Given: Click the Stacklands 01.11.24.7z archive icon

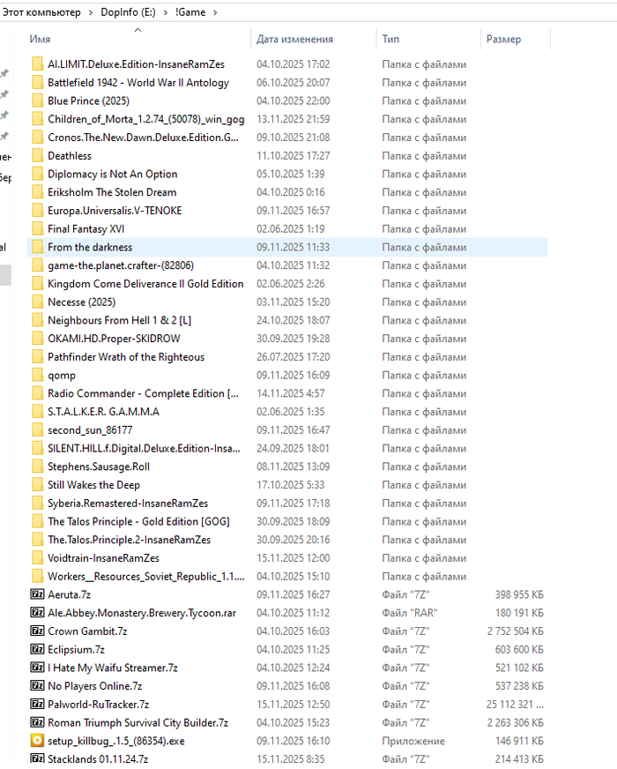Looking at the screenshot, I should 37,759.
